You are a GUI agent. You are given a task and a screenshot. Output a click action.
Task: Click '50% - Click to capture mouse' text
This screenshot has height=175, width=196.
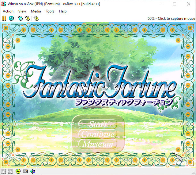coord(171,19)
